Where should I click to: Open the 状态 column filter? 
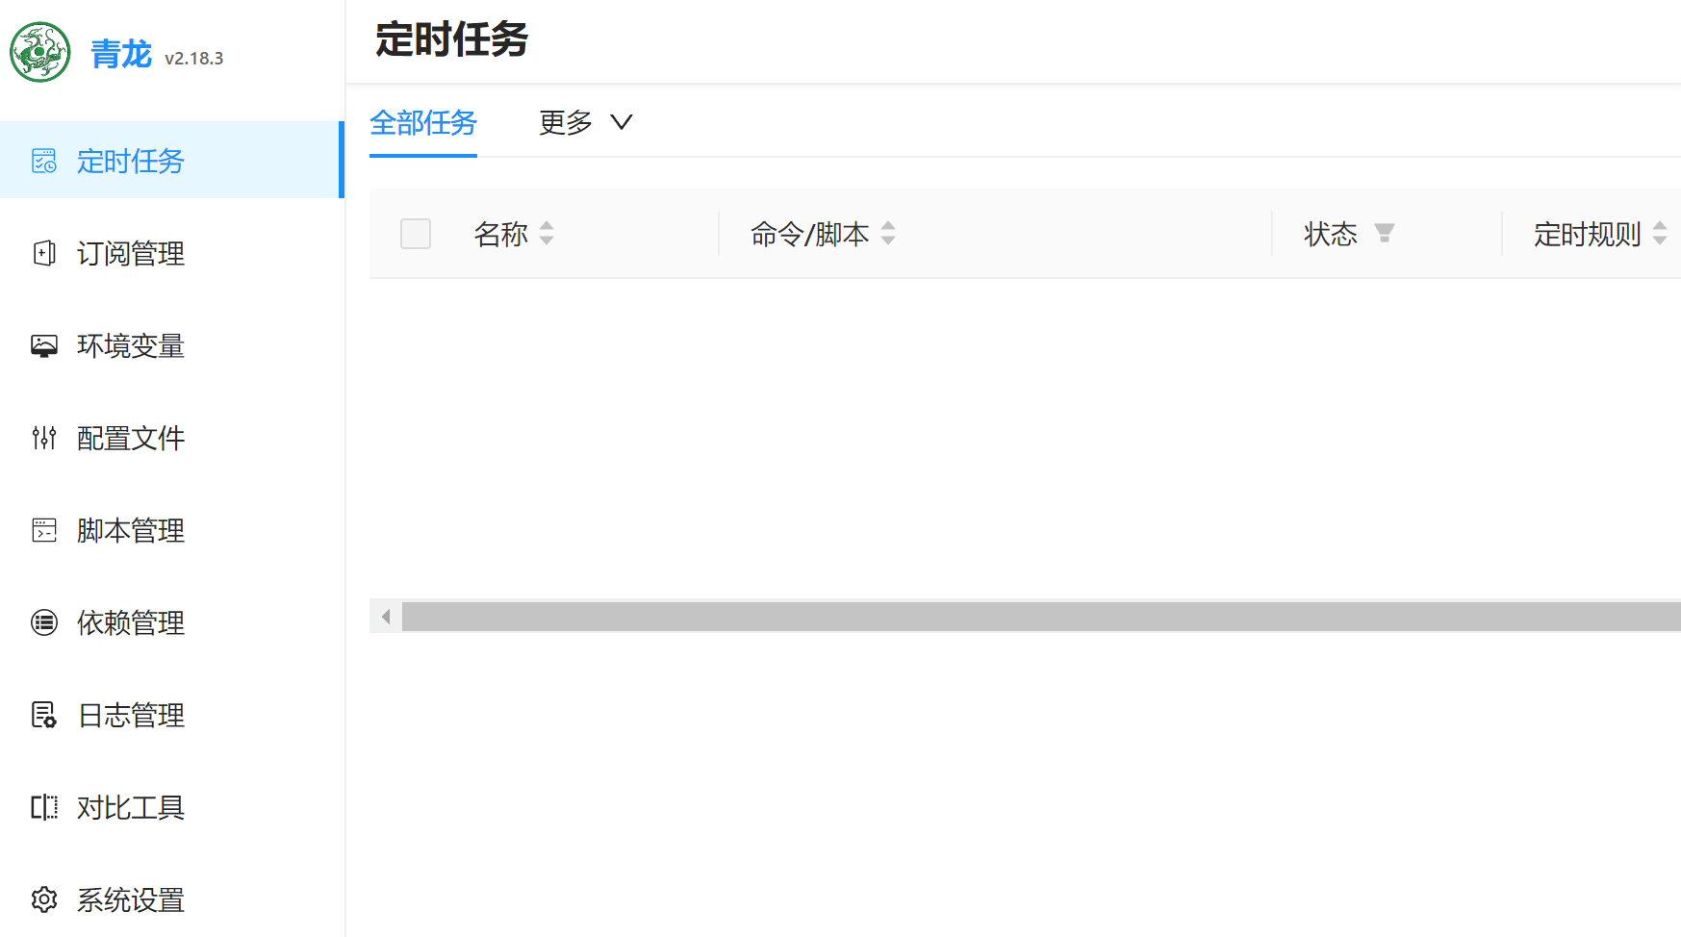pyautogui.click(x=1384, y=234)
